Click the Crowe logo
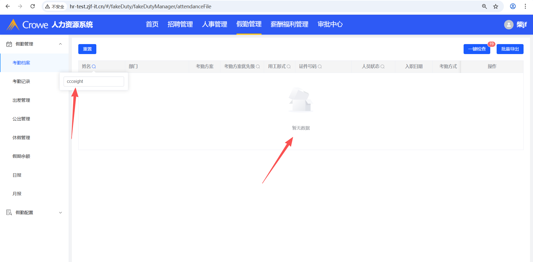The width and height of the screenshot is (533, 262). (27, 25)
